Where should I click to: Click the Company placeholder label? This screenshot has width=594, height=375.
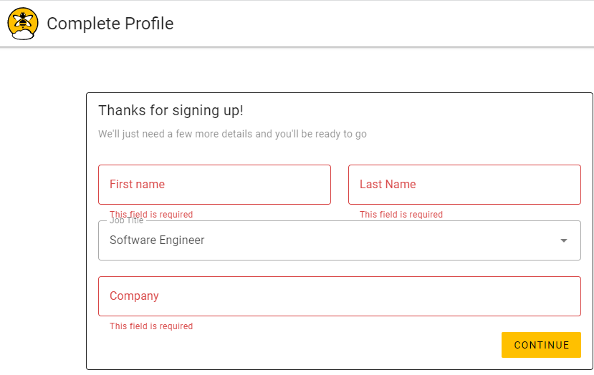[x=134, y=296]
